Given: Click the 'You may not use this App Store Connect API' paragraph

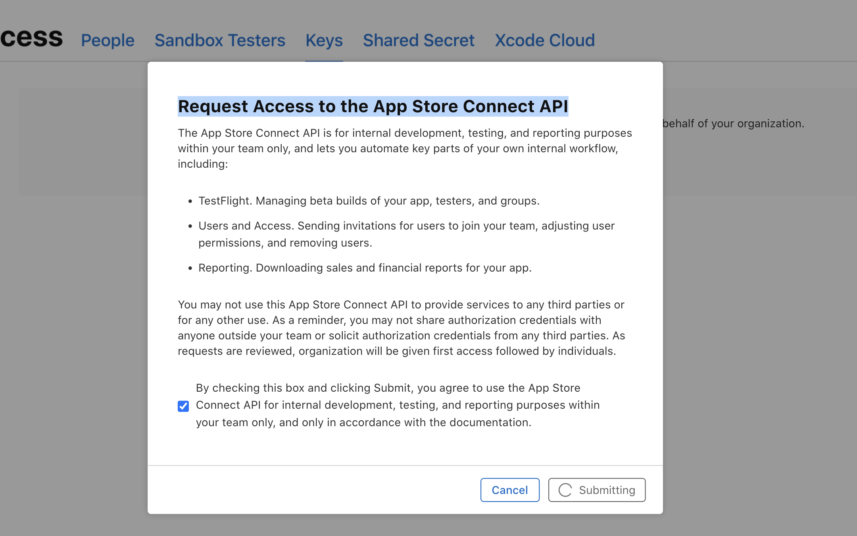Looking at the screenshot, I should pyautogui.click(x=402, y=328).
